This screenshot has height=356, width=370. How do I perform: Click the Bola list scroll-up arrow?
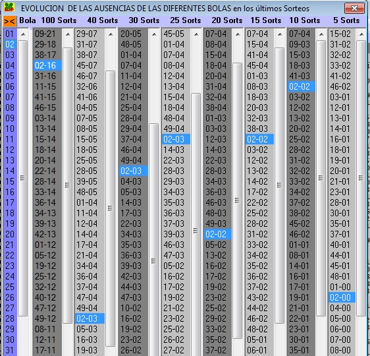coord(23,34)
